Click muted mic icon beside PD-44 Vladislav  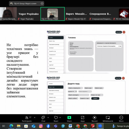[114, 19]
